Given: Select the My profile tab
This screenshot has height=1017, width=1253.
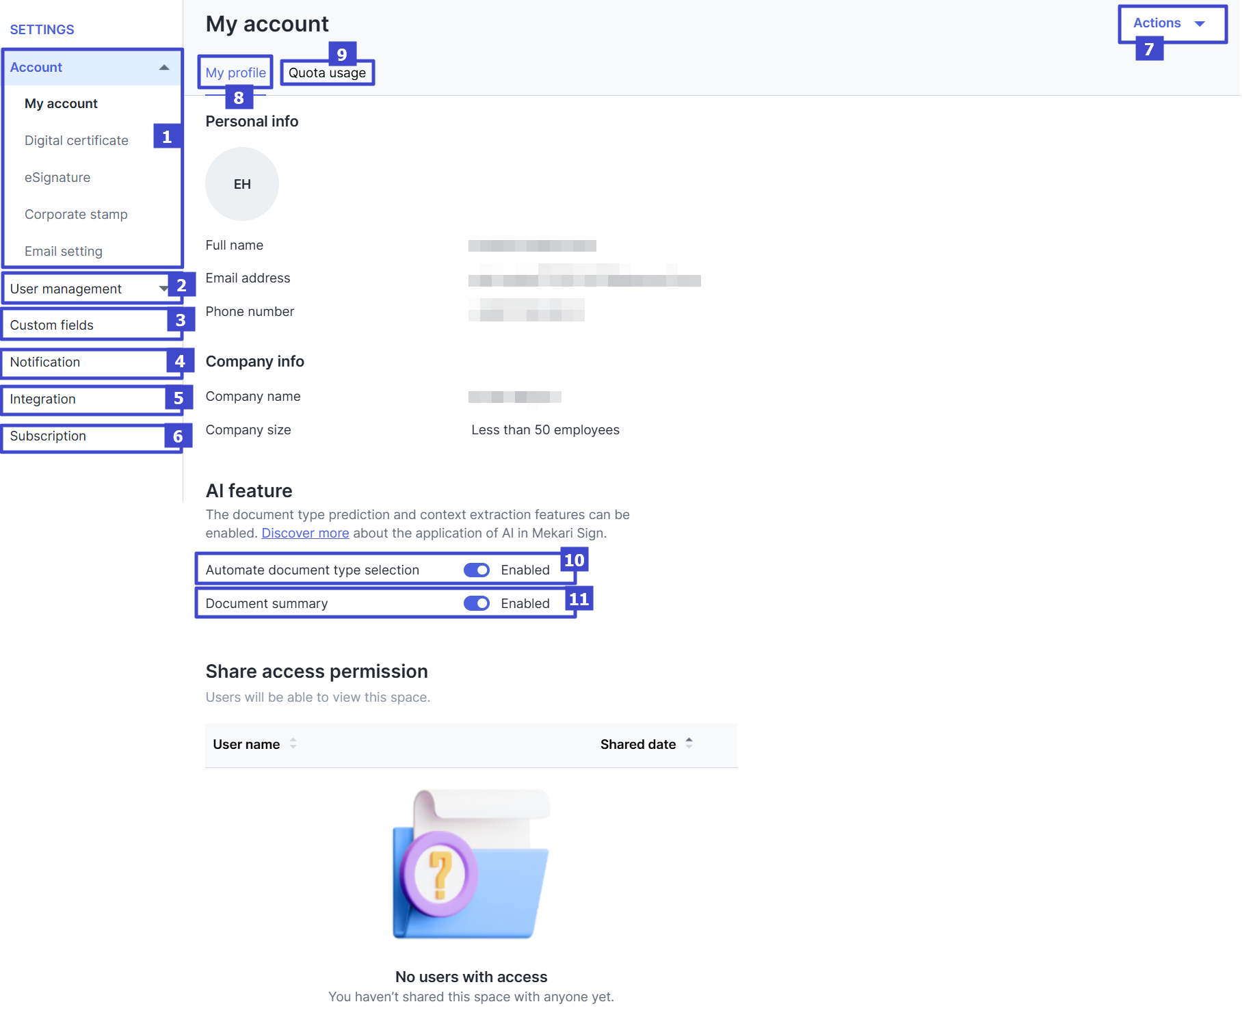Looking at the screenshot, I should 235,72.
